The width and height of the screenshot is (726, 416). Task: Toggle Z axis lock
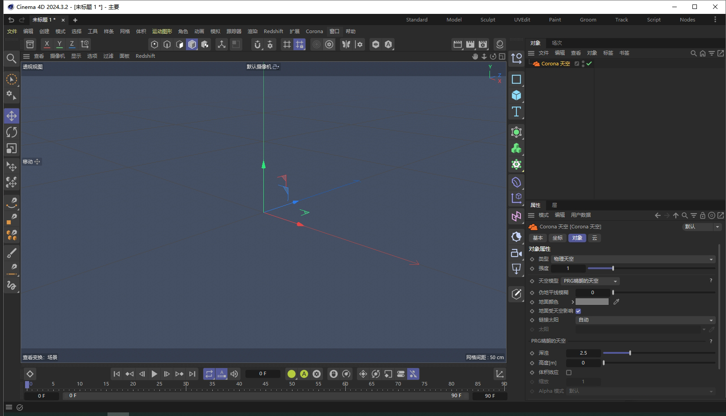(x=72, y=44)
